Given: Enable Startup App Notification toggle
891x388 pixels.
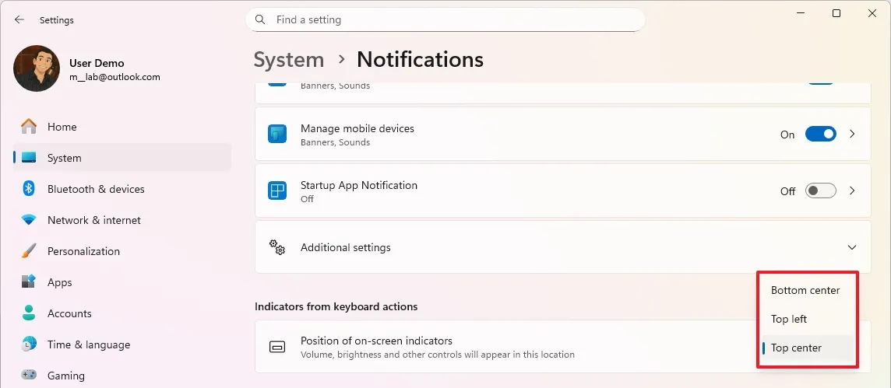Looking at the screenshot, I should [820, 191].
